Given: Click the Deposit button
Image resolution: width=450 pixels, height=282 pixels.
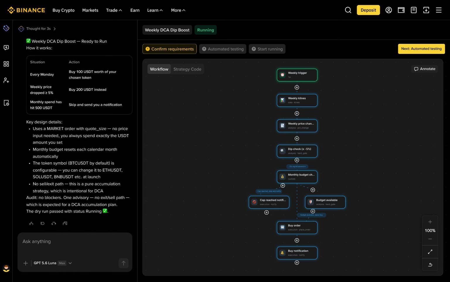Looking at the screenshot, I should point(368,10).
